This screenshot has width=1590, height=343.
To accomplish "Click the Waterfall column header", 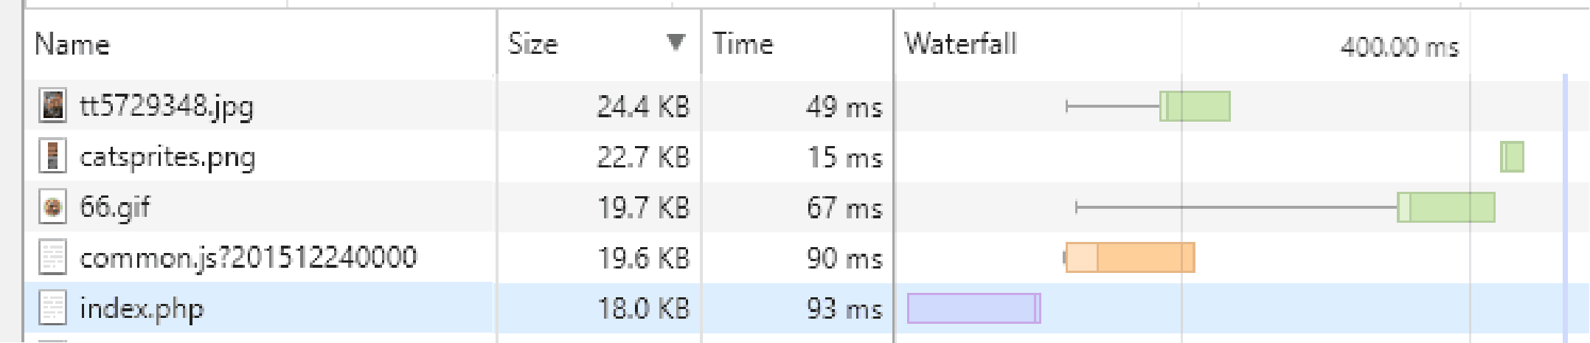I will pos(960,44).
